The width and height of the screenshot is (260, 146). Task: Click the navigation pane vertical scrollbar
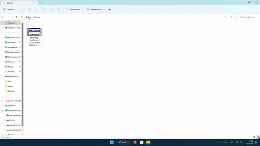tap(22, 75)
